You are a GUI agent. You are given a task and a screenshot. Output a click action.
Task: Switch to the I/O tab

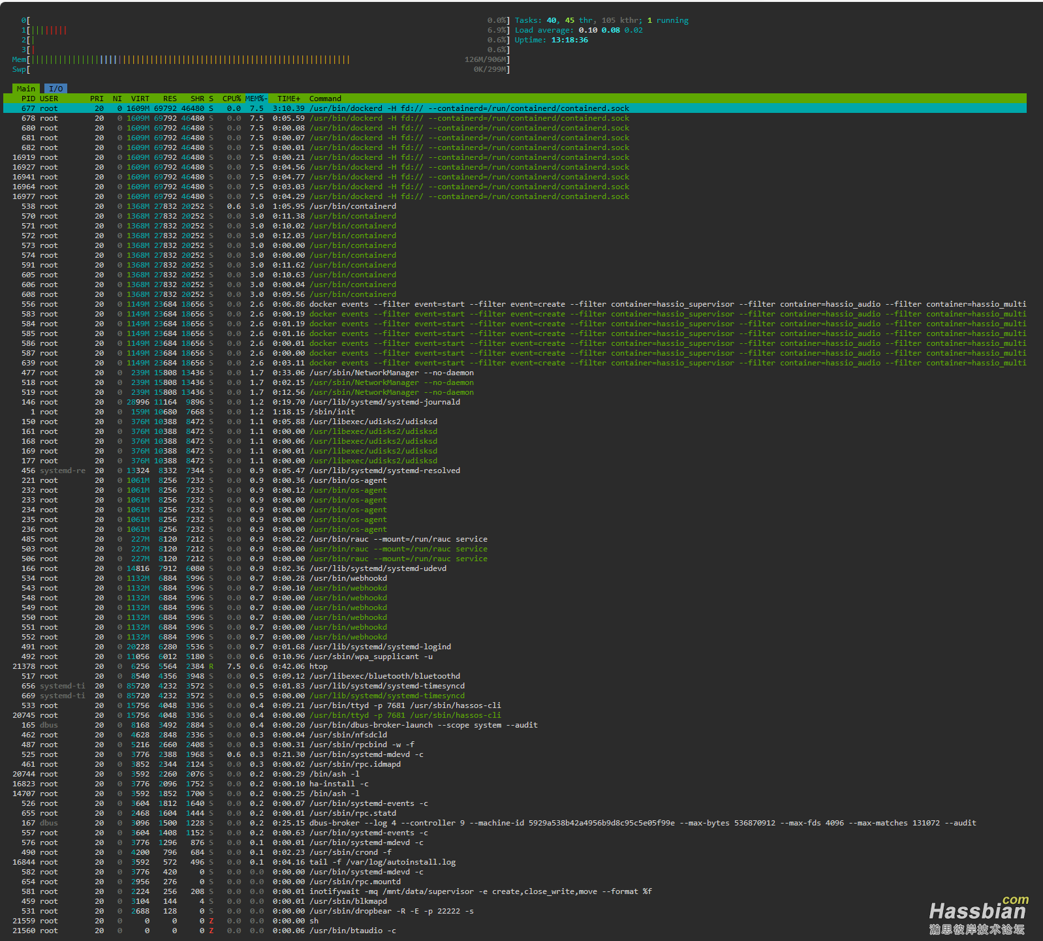56,89
